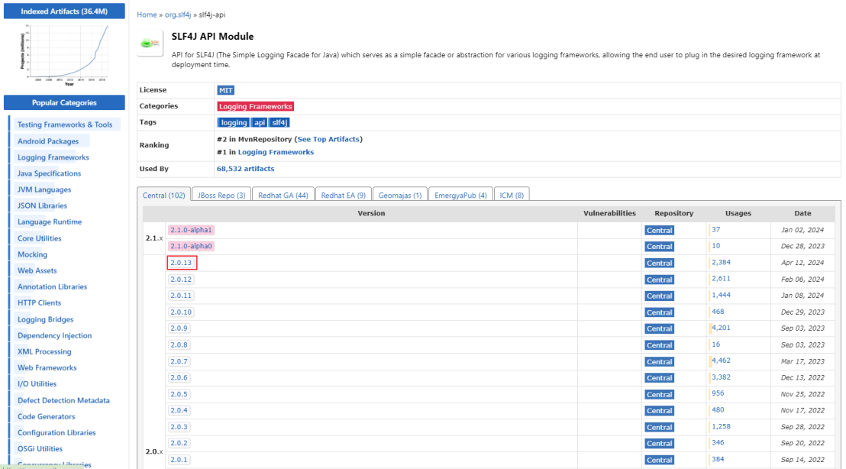
Task: Open version 2.0.9
Action: pyautogui.click(x=179, y=328)
